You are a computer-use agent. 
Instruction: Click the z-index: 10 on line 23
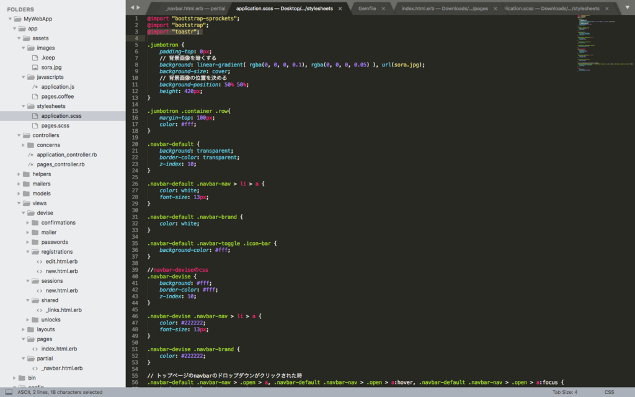click(x=177, y=164)
